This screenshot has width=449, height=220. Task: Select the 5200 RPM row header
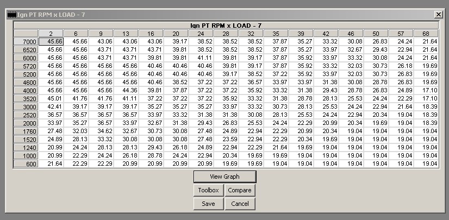click(x=26, y=74)
